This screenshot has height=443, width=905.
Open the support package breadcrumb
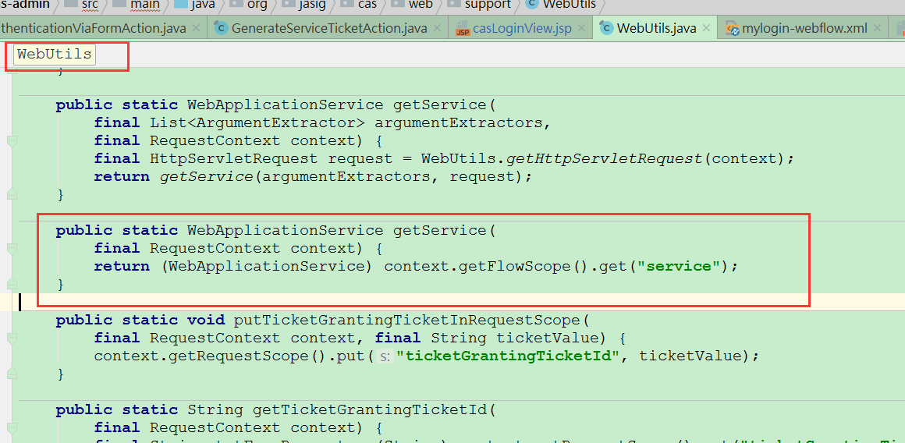coord(481,5)
